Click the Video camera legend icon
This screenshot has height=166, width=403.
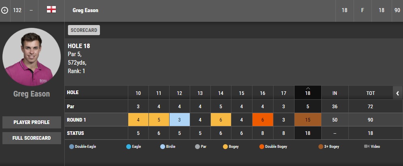pos(367,146)
